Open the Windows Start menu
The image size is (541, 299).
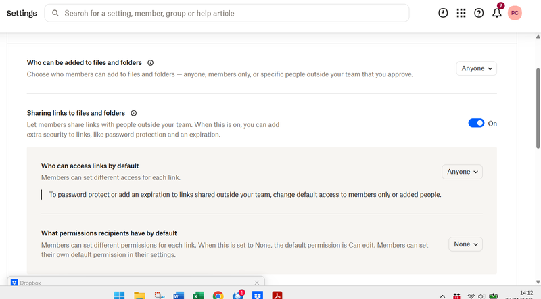click(120, 296)
